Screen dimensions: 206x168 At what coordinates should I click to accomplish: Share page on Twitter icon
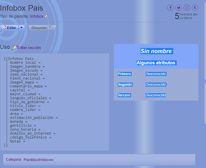tap(179, 8)
